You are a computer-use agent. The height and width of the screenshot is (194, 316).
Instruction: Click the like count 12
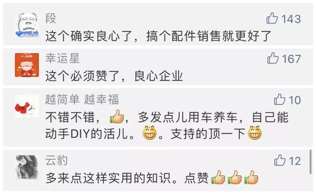(295, 161)
